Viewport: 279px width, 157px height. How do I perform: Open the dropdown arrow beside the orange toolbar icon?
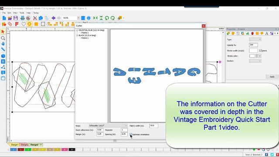click(124, 18)
